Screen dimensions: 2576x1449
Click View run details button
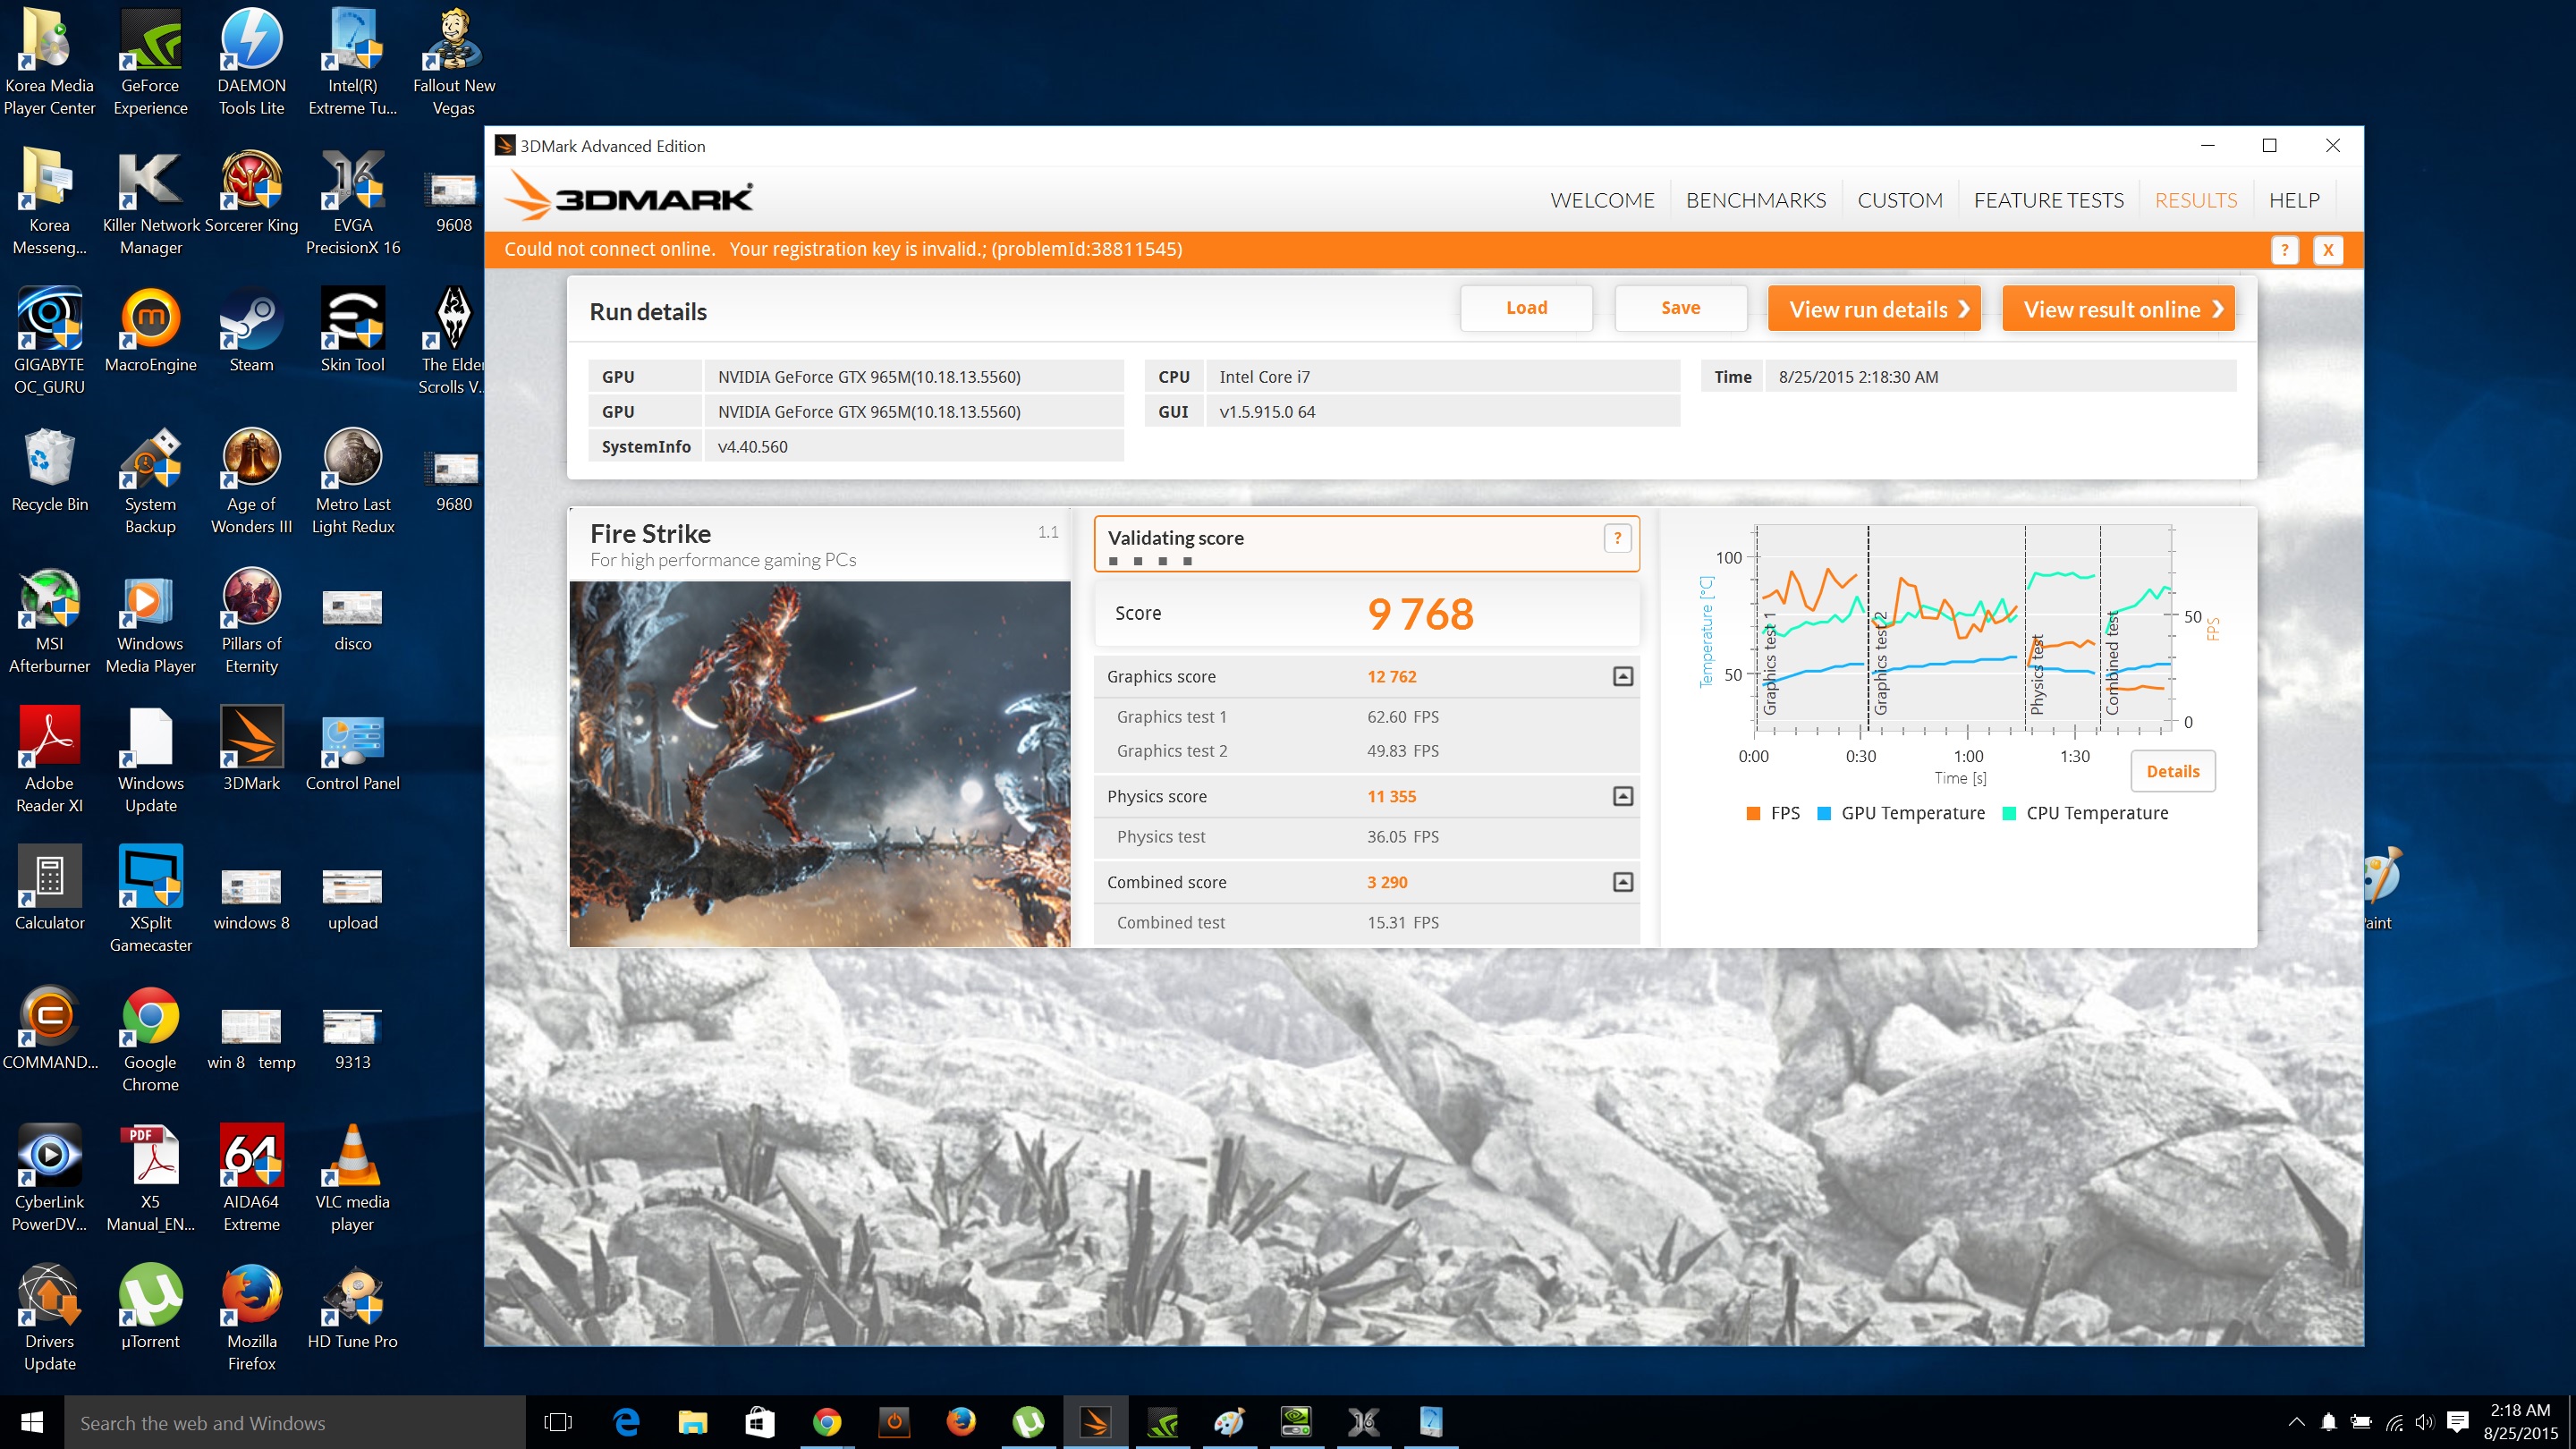click(1874, 309)
